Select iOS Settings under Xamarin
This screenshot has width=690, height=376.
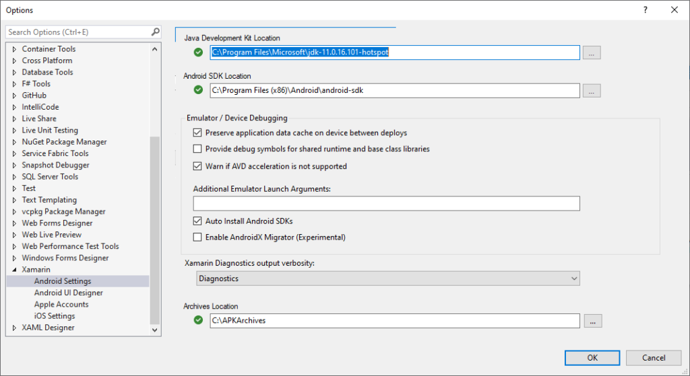(x=55, y=316)
